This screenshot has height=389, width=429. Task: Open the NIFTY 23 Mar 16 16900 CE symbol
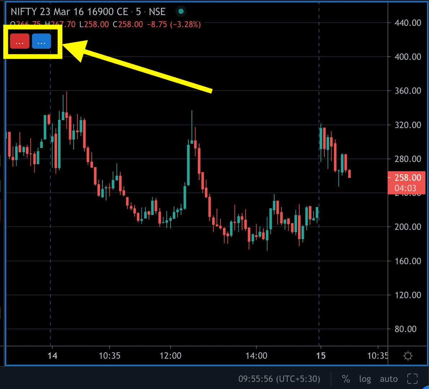pyautogui.click(x=69, y=12)
